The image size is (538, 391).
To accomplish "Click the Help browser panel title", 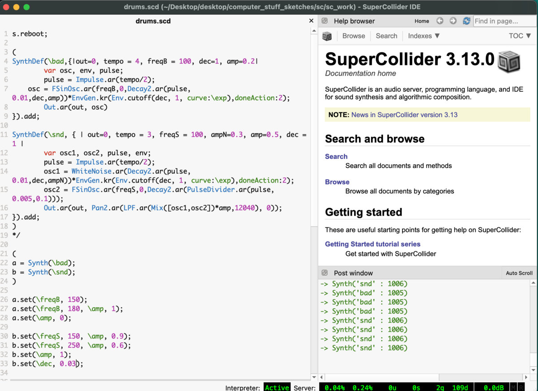I will click(354, 21).
